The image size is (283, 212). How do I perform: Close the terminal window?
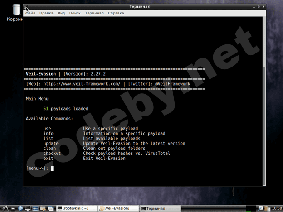[263, 7]
